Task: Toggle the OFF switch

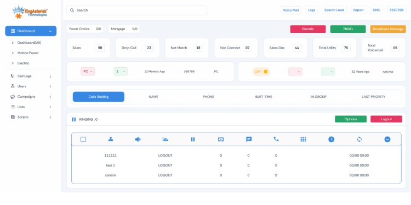Action: [x=261, y=72]
